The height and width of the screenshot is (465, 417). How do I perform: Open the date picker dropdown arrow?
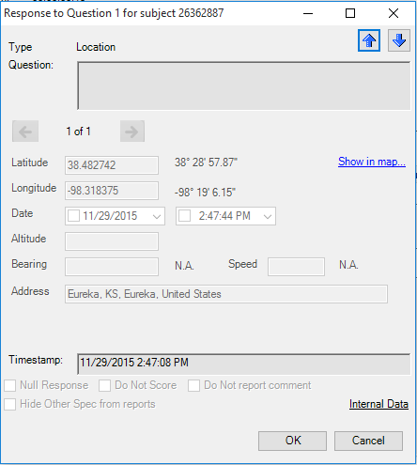[x=157, y=216]
